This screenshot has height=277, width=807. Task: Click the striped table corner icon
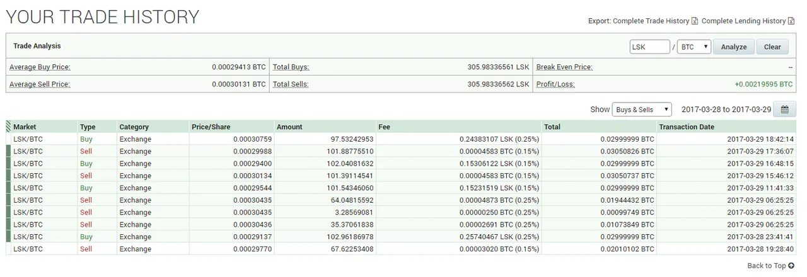tap(8, 127)
